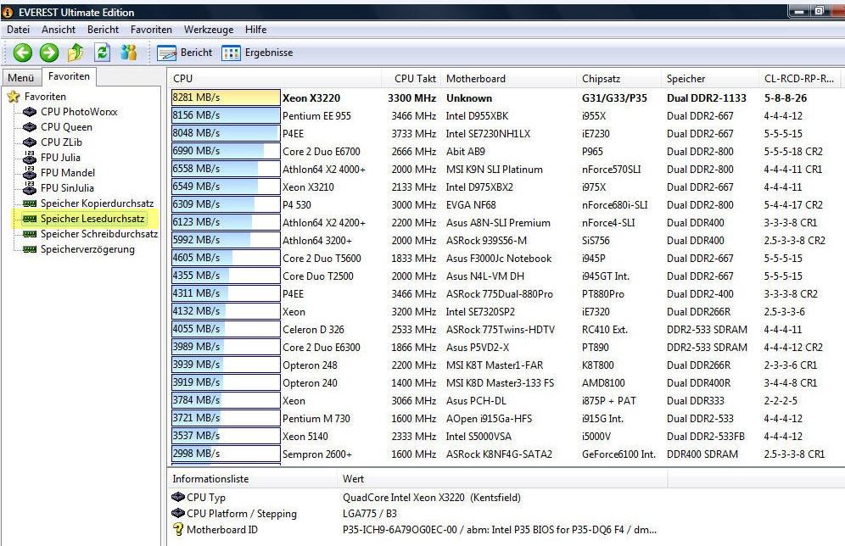Viewport: 845px width, 546px height.
Task: Click the users icon in the toolbar
Action: (129, 53)
